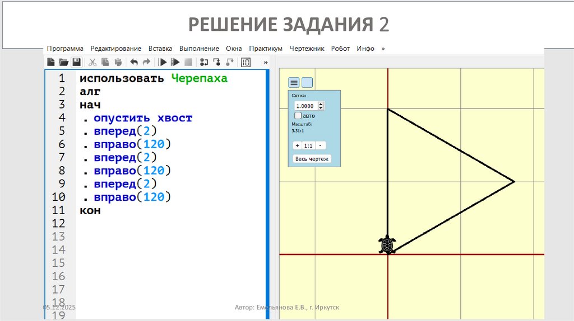574x321 pixels.
Task: Decrease grid step with down arrow
Action: tap(321, 108)
